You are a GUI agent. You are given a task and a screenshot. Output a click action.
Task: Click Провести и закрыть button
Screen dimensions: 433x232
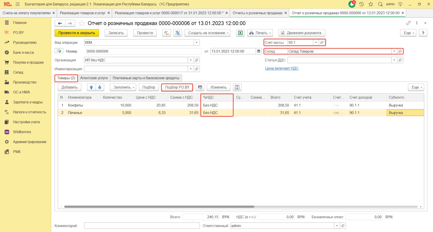(77, 33)
